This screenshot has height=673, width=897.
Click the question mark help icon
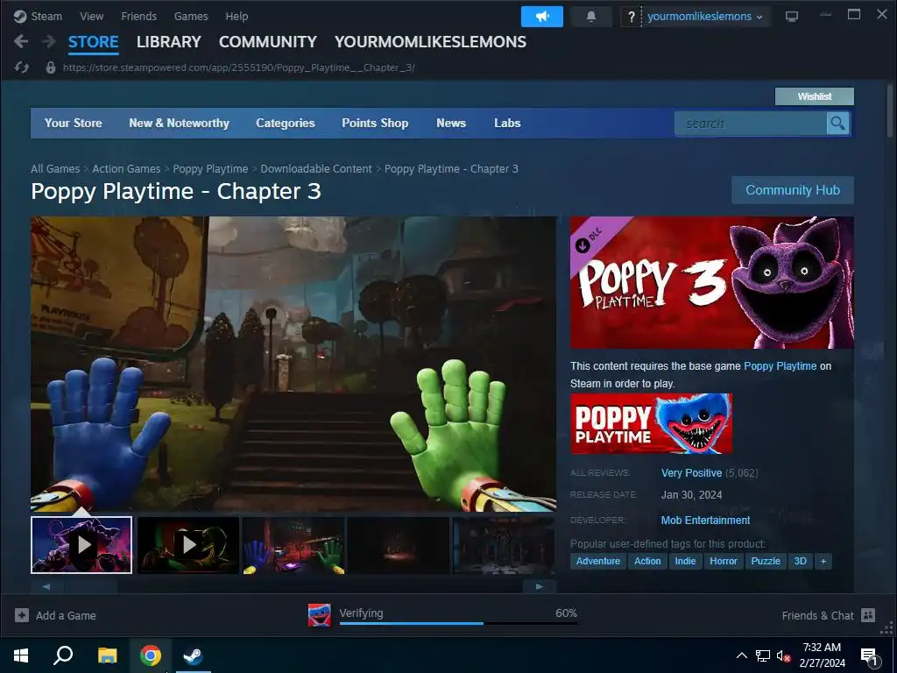click(x=631, y=17)
